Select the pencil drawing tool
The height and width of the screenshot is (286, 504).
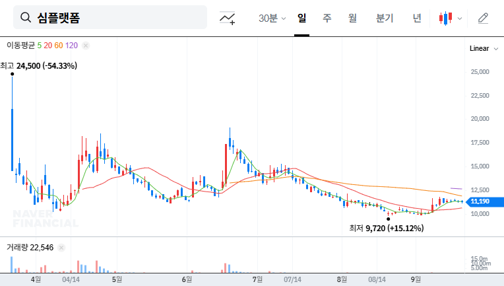click(x=483, y=18)
